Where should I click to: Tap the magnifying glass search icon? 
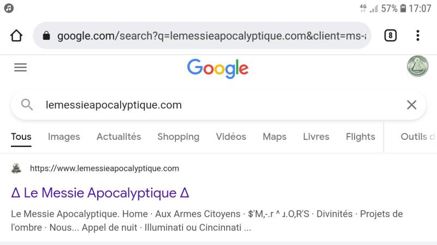tap(27, 105)
